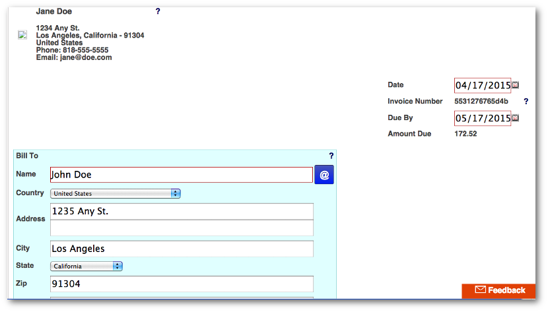
Task: Select the empty second Address line field
Action: pyautogui.click(x=182, y=228)
